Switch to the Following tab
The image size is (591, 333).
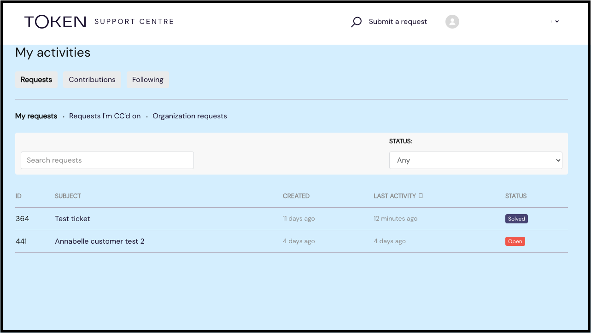148,80
